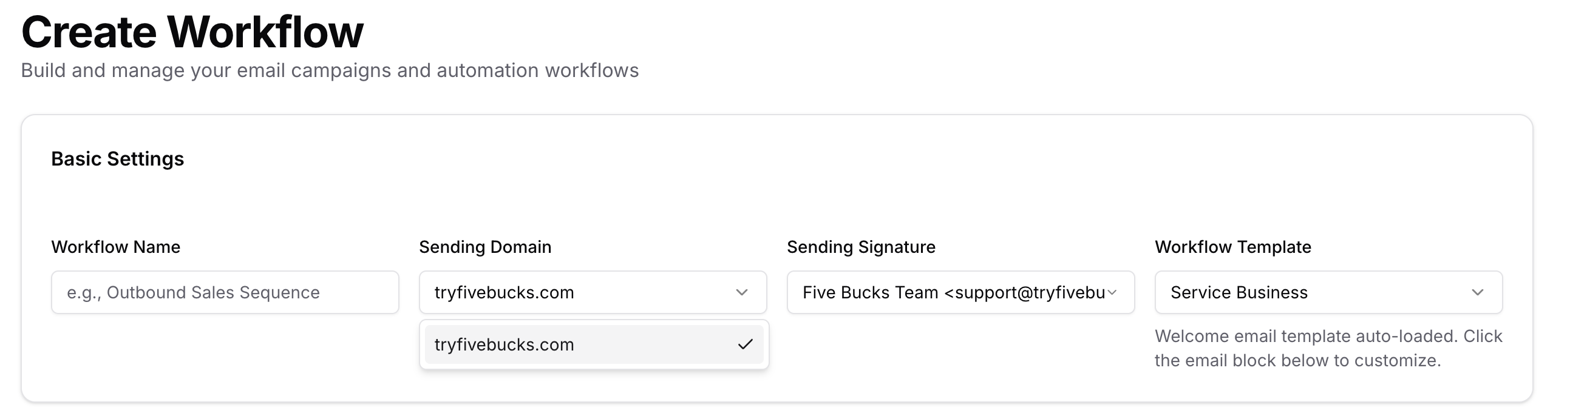Focus the Workflow Name input field
This screenshot has height=416, width=1570.
[x=225, y=292]
